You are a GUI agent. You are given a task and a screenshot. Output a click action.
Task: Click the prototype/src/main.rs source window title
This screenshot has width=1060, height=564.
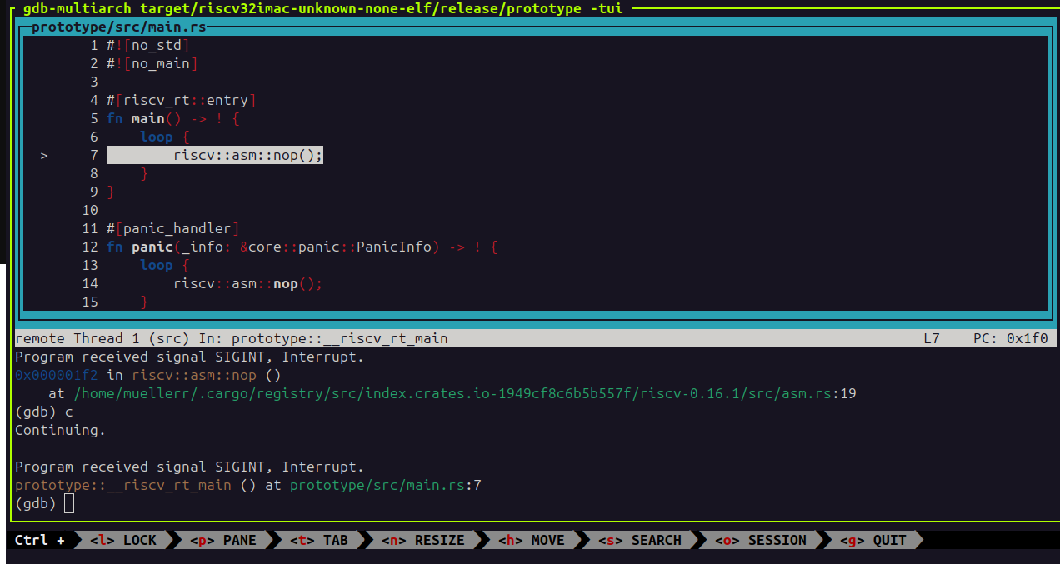point(118,27)
